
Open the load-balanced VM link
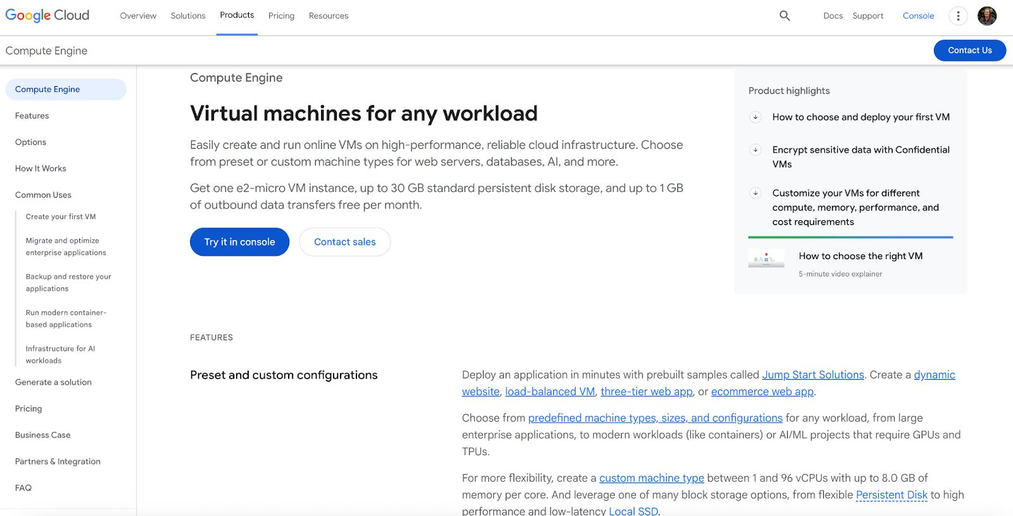coord(550,392)
